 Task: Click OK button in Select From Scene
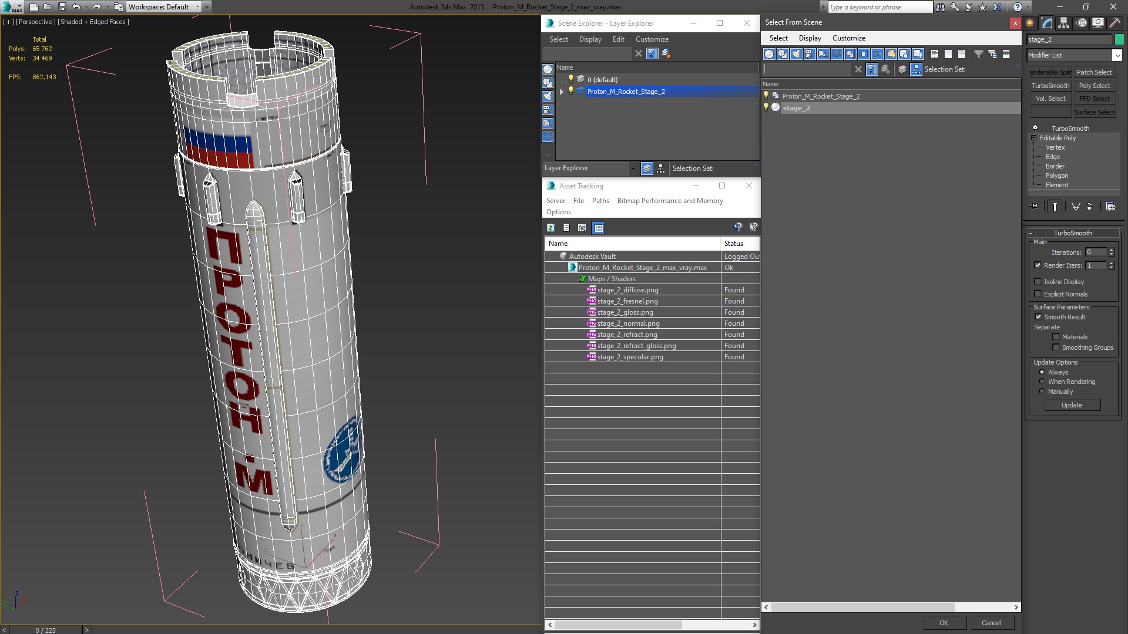click(x=944, y=623)
